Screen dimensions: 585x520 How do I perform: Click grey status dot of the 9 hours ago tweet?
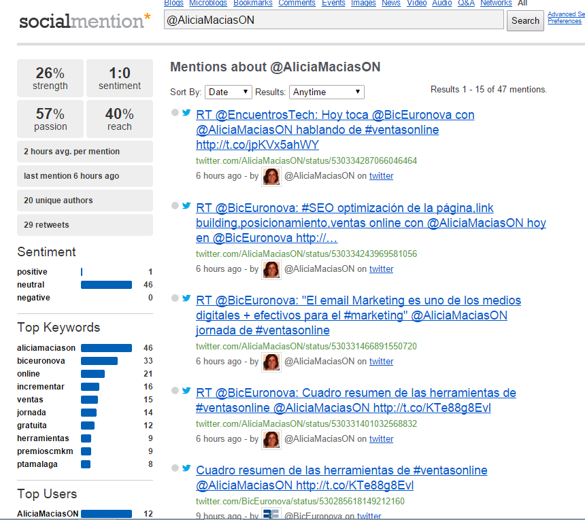[175, 468]
